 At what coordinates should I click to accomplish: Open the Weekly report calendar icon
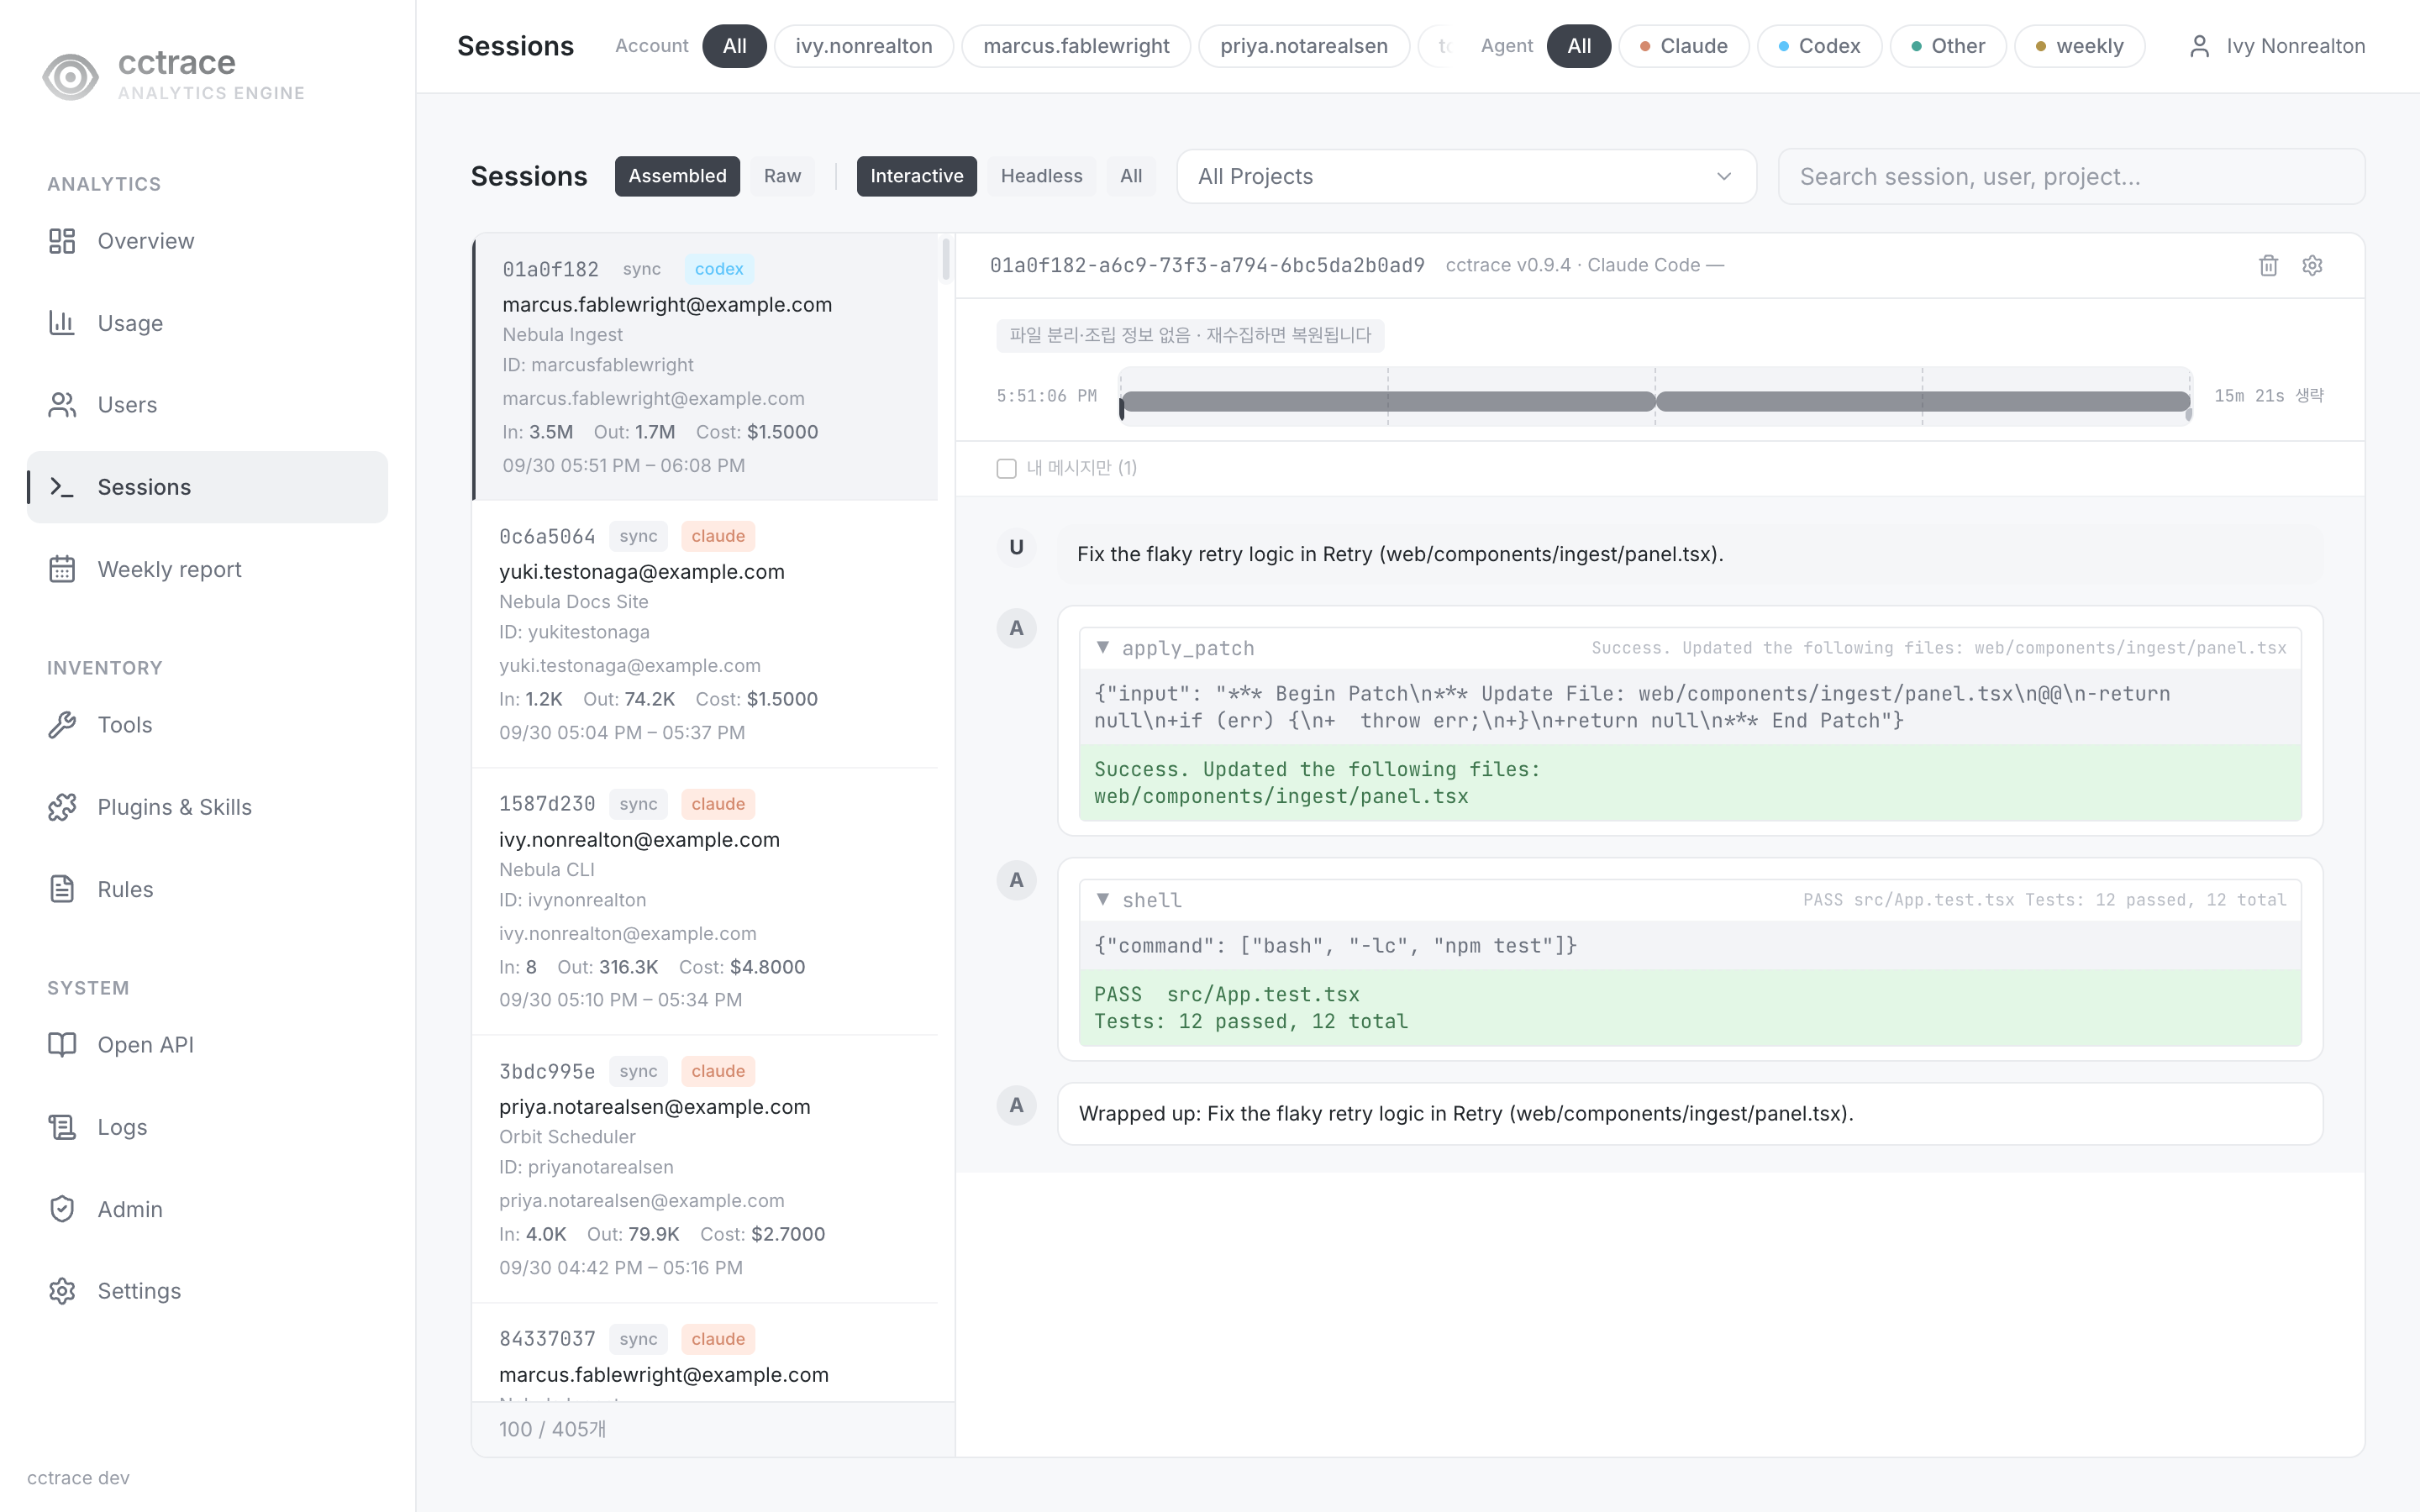click(62, 569)
